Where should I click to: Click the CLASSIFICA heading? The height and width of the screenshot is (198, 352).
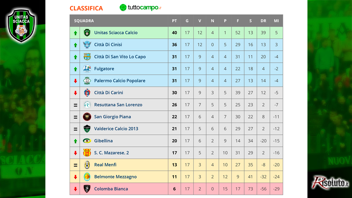86,8
